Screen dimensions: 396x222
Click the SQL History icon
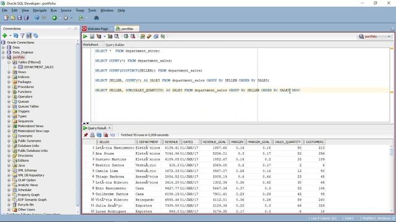tap(156, 36)
